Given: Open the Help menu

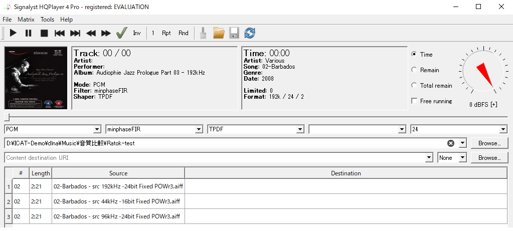Looking at the screenshot, I should point(66,20).
